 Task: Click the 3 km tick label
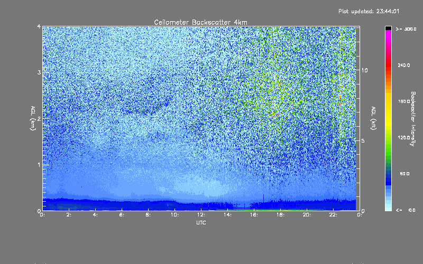pos(39,72)
